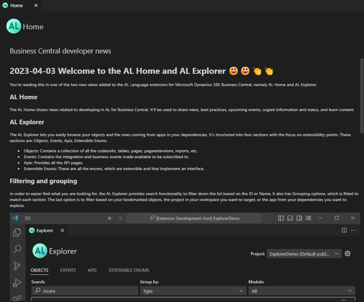Screen dimensions: 364x302
Task: Open the Source Control icon in the sidebar
Action: 17,266
